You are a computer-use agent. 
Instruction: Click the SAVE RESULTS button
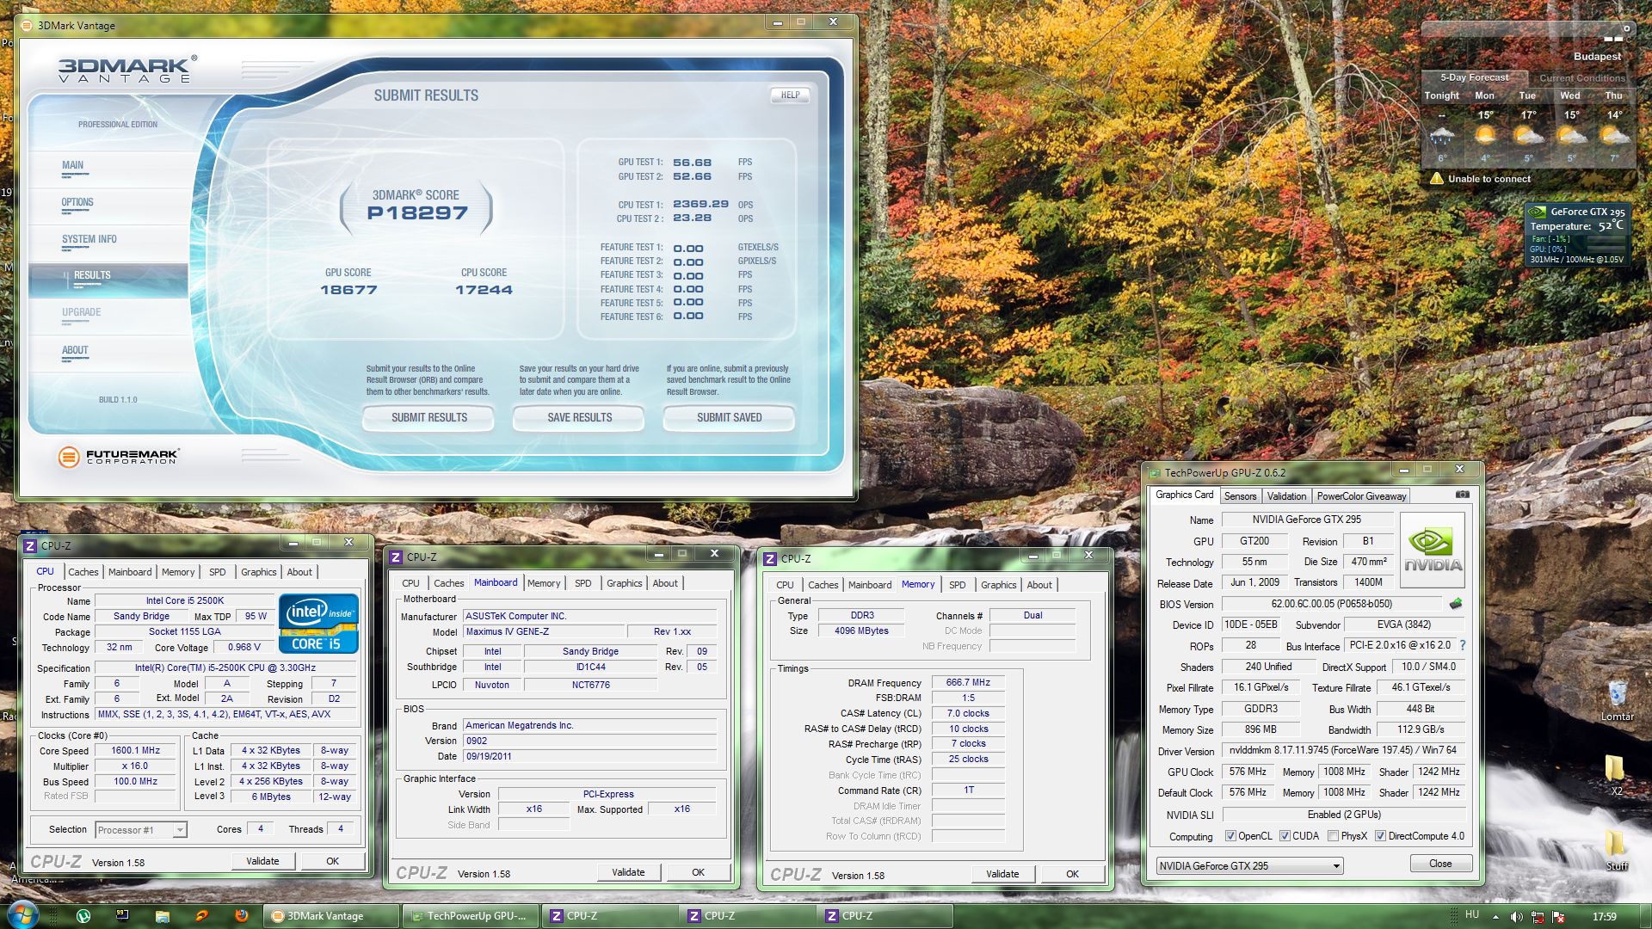coord(579,417)
